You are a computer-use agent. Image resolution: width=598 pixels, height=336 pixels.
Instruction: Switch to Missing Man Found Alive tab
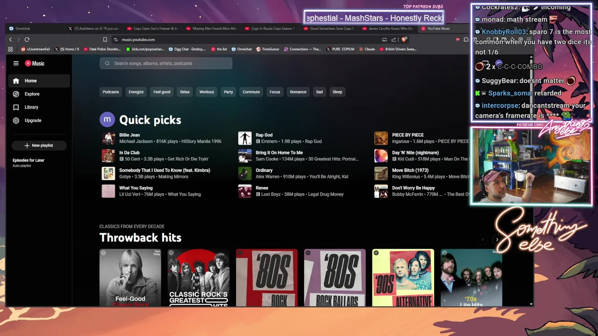point(212,28)
